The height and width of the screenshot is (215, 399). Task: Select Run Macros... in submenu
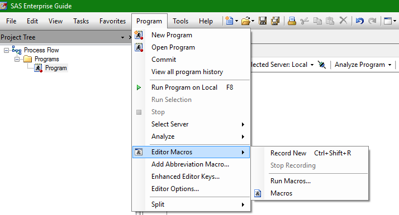tap(310, 181)
